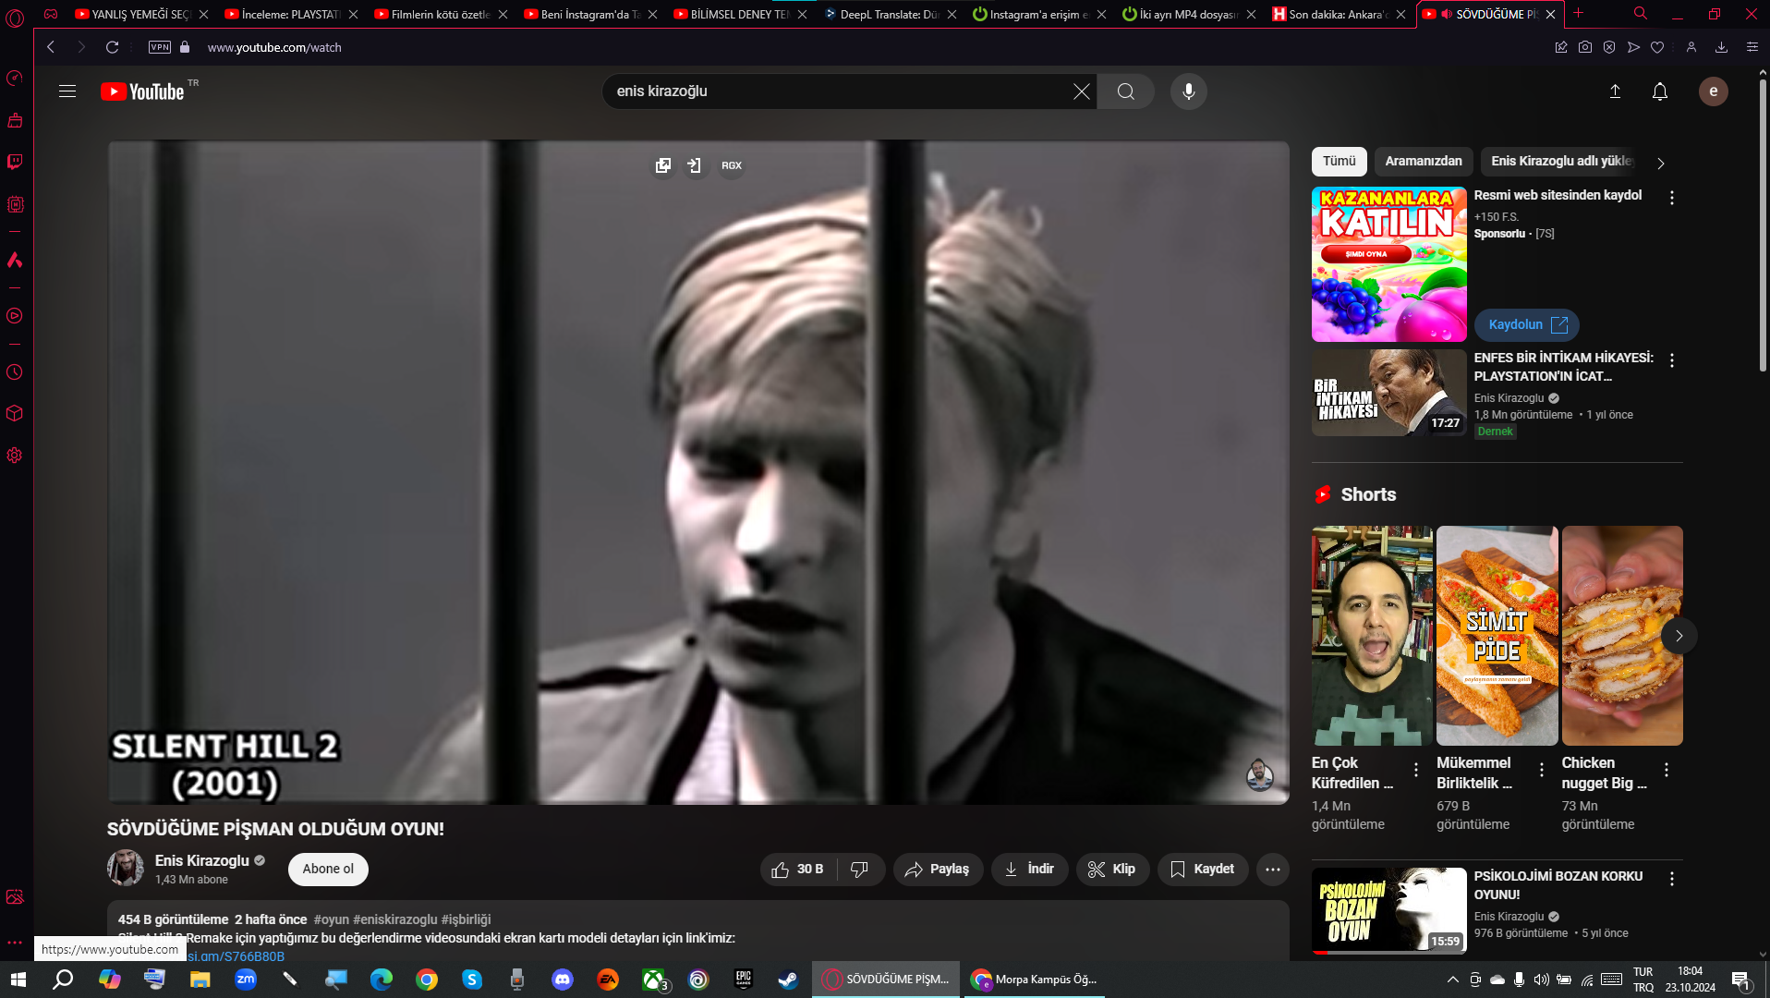Create a clip with Klip

click(x=1112, y=870)
